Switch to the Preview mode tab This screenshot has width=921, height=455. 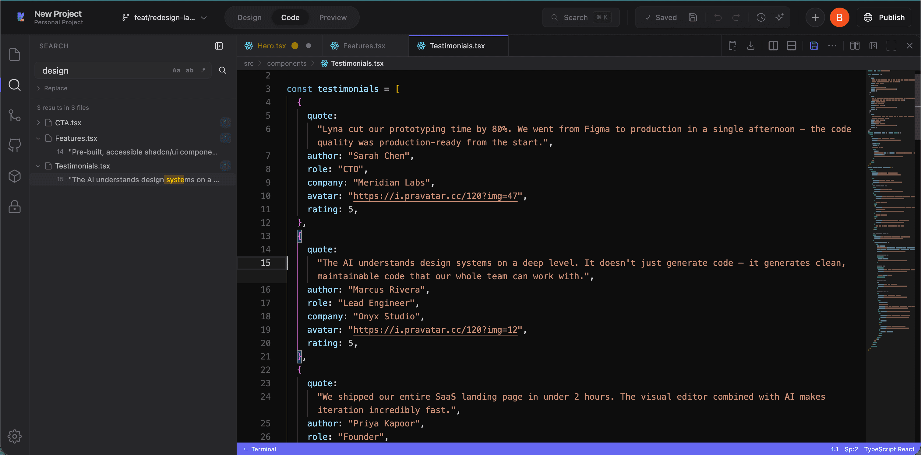coord(333,18)
